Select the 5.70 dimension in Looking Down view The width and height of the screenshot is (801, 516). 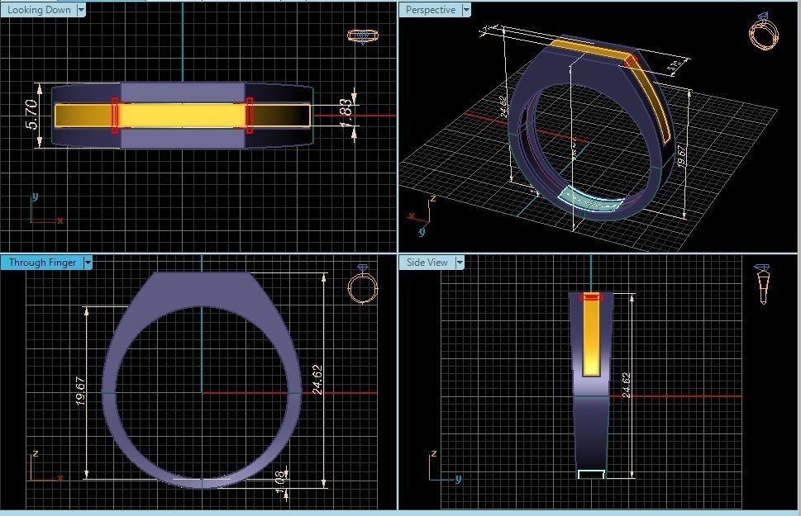tap(32, 114)
